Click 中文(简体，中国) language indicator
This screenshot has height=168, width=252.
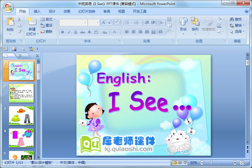pos(73,163)
